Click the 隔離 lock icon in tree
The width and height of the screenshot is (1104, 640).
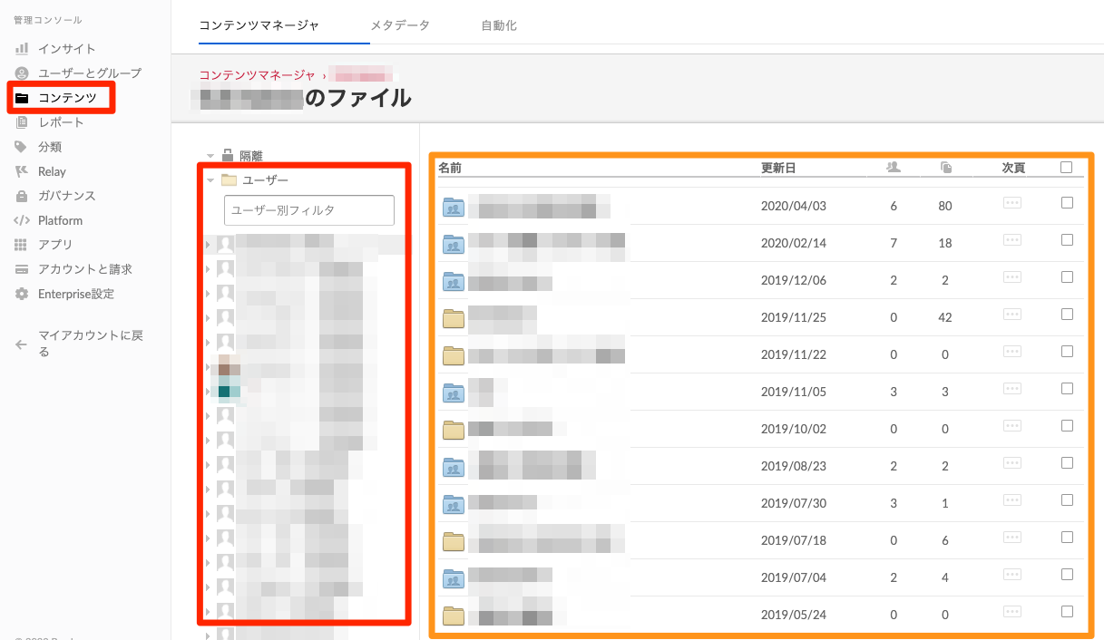(x=228, y=155)
